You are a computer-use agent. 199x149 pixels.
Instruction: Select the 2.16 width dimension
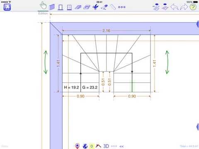pos(106,31)
